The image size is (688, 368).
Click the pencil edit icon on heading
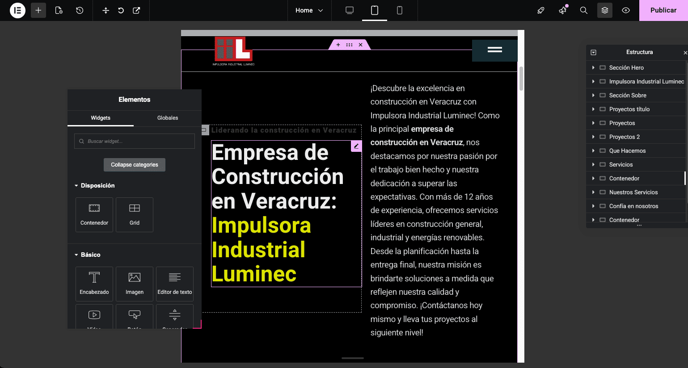(x=356, y=146)
